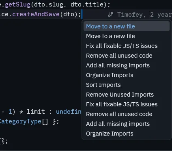Click the limit variable in the expression
This screenshot has height=151, width=172.
tap(36, 112)
